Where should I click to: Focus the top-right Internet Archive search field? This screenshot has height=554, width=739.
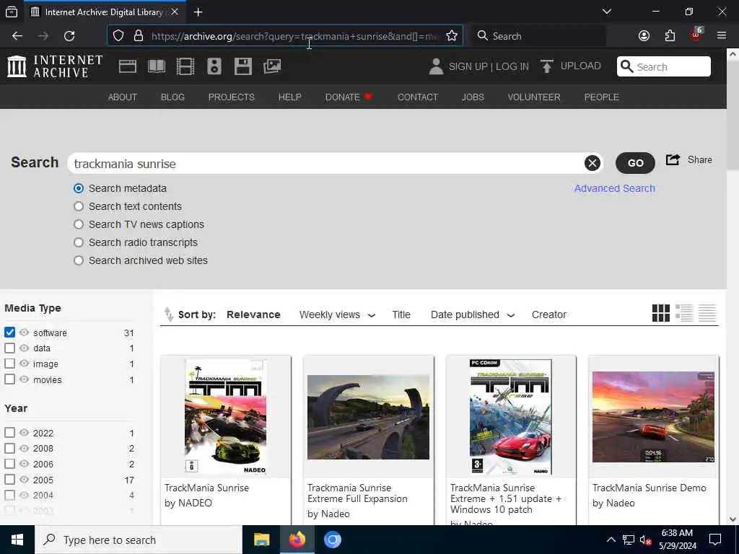(664, 66)
